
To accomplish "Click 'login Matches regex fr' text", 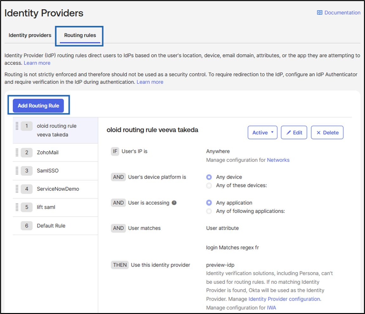I will pos(233,247).
